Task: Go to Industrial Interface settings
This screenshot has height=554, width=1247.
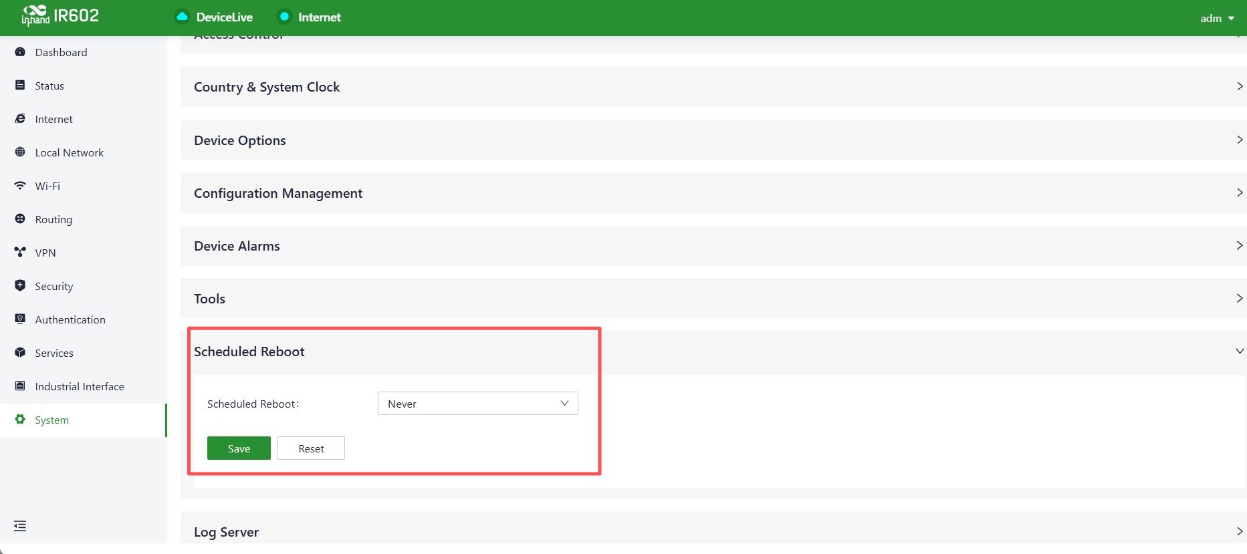Action: [84, 386]
